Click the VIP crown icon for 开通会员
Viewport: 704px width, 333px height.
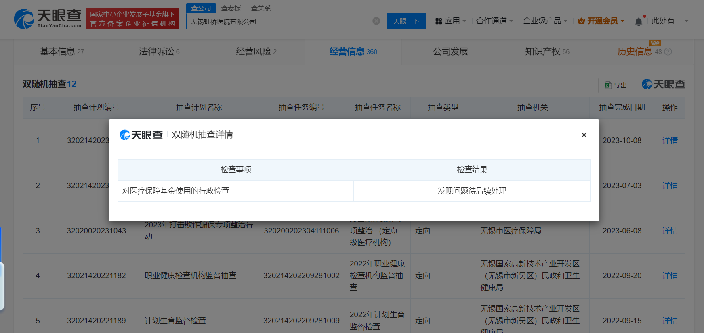(x=581, y=21)
